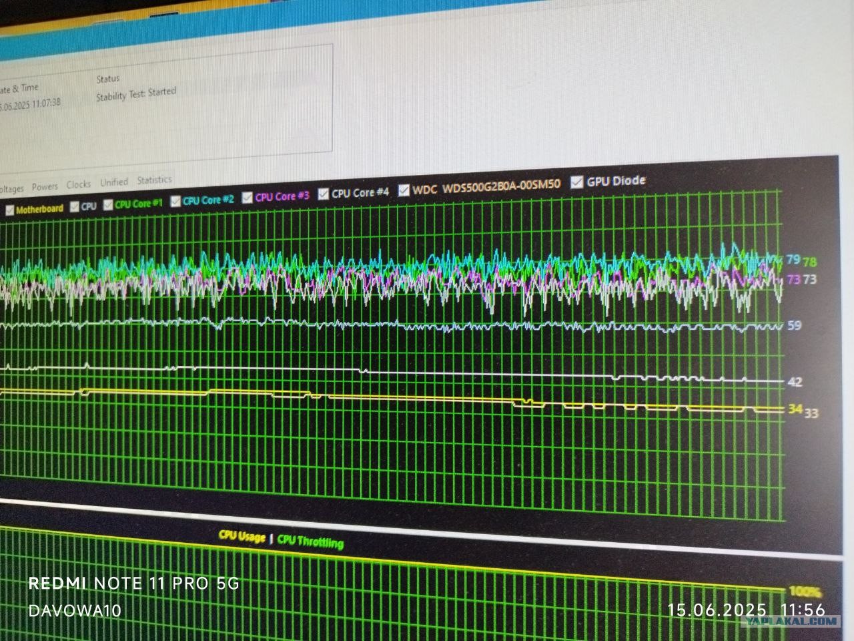Click the 100% CPU usage value
Screen dimensions: 854x641
805,592
